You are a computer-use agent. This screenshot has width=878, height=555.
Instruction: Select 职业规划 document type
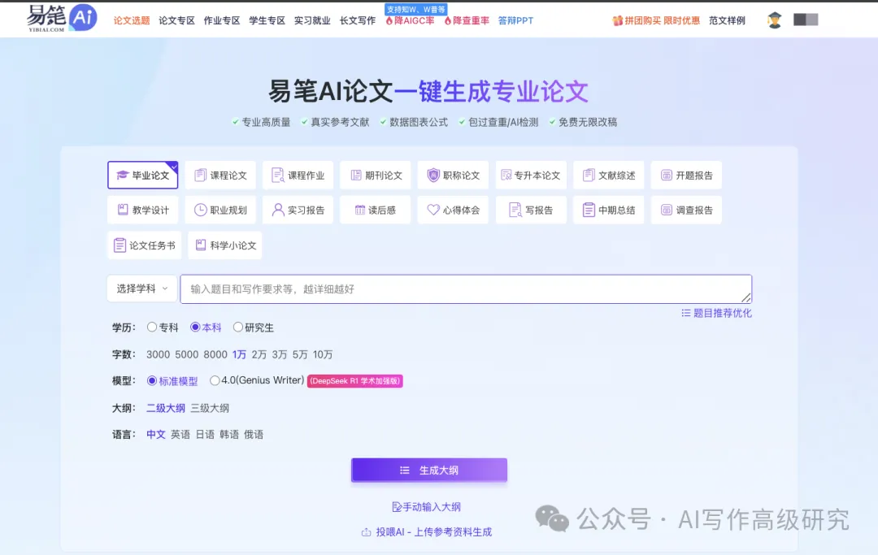tap(220, 210)
